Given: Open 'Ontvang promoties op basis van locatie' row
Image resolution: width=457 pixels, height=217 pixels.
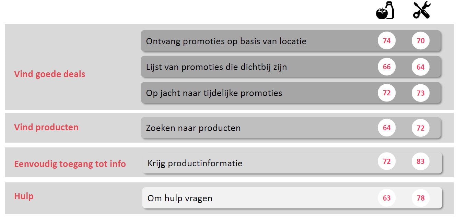Looking at the screenshot, I should tap(291, 41).
